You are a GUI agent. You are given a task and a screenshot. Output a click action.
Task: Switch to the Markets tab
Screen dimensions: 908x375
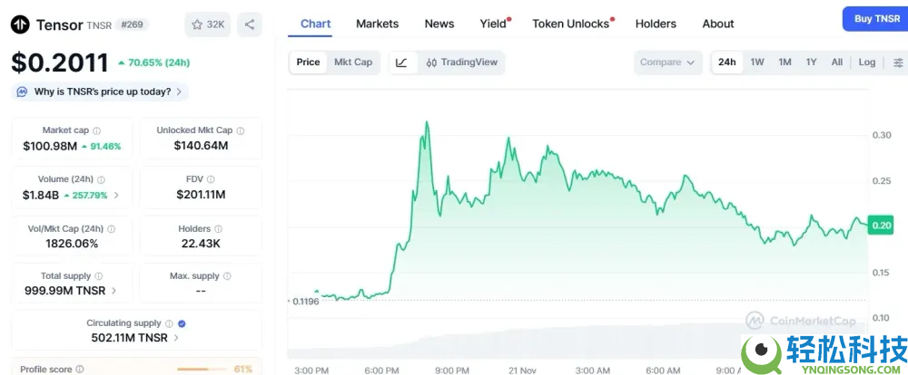pos(377,24)
